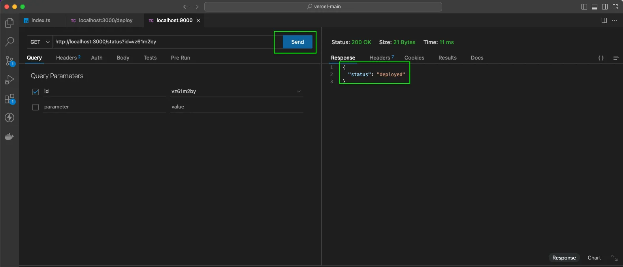Screen dimensions: 623x267
Task: Switch to the localhost:3000/deploy tab
Action: [105, 21]
